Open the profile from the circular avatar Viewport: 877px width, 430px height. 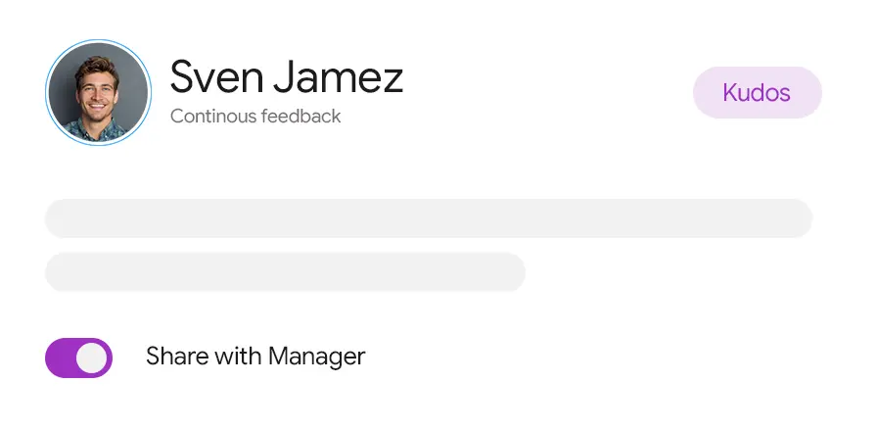pyautogui.click(x=98, y=93)
